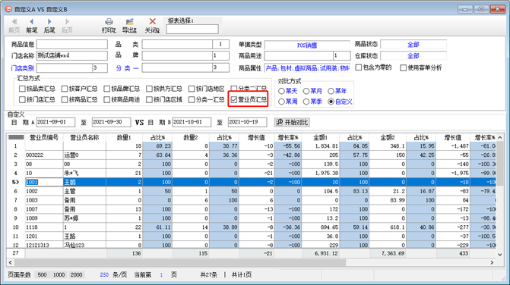
Task: Click the horizontal scrollbar of the table
Action: pyautogui.click(x=180, y=262)
